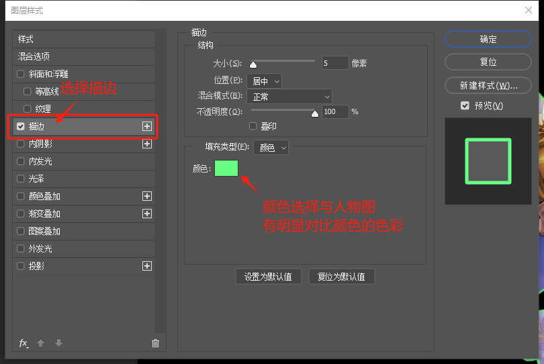
Task: Click the trash delete effect icon
Action: [x=155, y=343]
